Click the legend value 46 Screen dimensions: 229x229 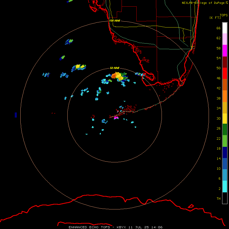click(219, 78)
